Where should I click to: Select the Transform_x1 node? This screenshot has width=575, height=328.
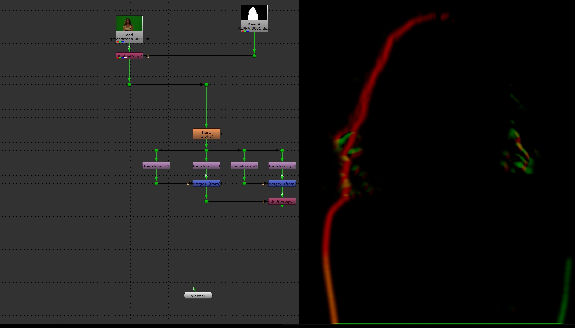coord(156,166)
